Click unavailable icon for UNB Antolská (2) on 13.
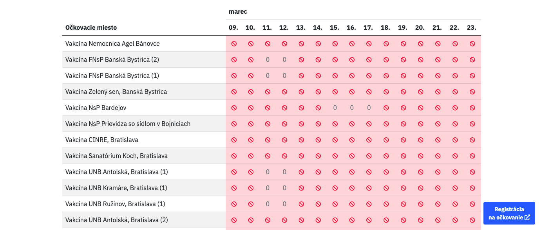The height and width of the screenshot is (230, 552). pos(301,220)
